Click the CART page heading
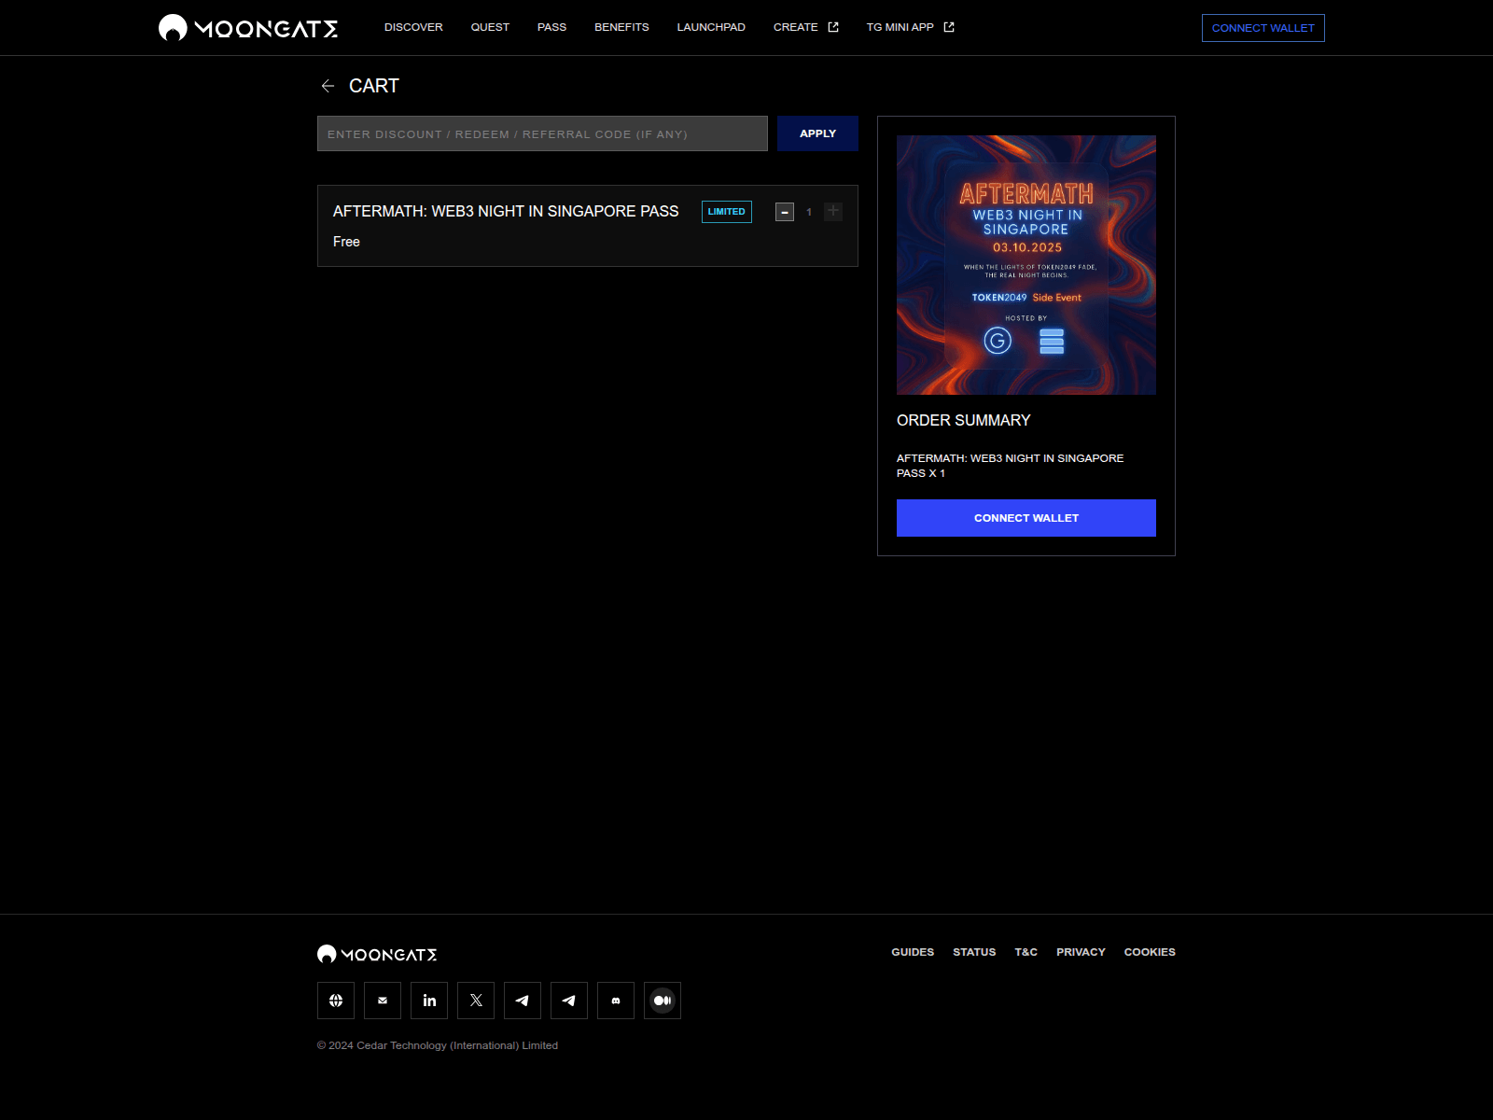The width and height of the screenshot is (1493, 1120). [374, 86]
